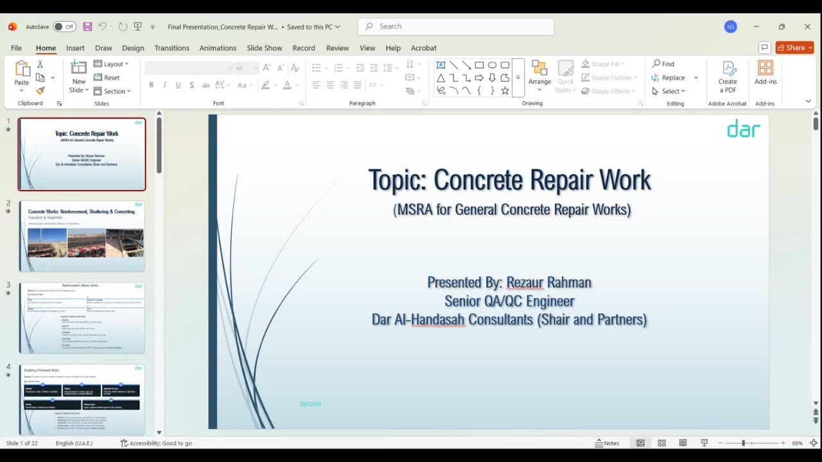Open the Transitions tab
The width and height of the screenshot is (822, 462).
[171, 48]
